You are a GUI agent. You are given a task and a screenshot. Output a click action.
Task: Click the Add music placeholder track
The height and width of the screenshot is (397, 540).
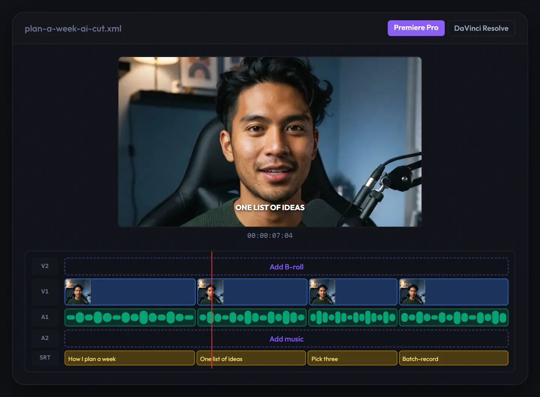286,339
